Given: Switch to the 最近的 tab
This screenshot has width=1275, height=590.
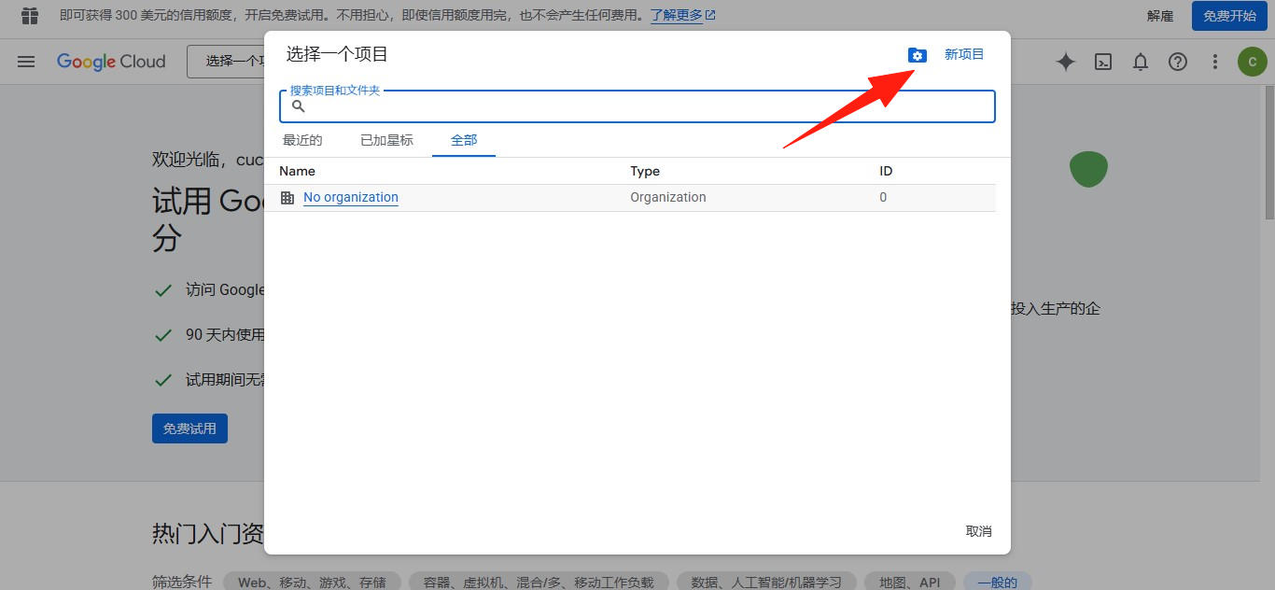Looking at the screenshot, I should pyautogui.click(x=302, y=140).
